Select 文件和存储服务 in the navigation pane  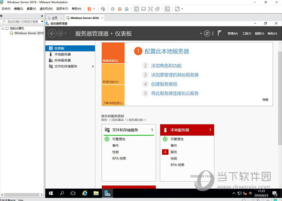click(x=70, y=67)
